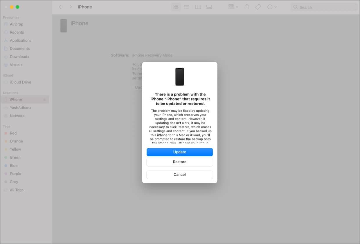Cancel the update or restore dialog
The height and width of the screenshot is (244, 360).
pyautogui.click(x=179, y=175)
